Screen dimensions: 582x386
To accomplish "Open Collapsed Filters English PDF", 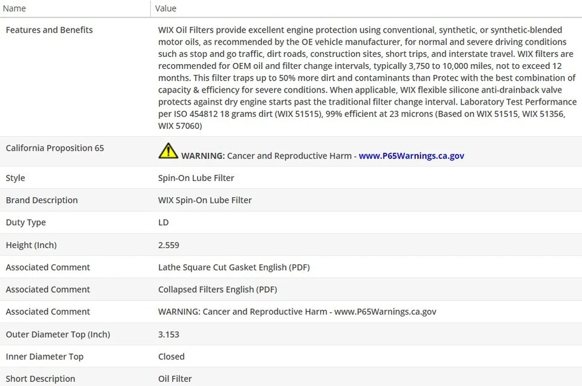I will [217, 290].
